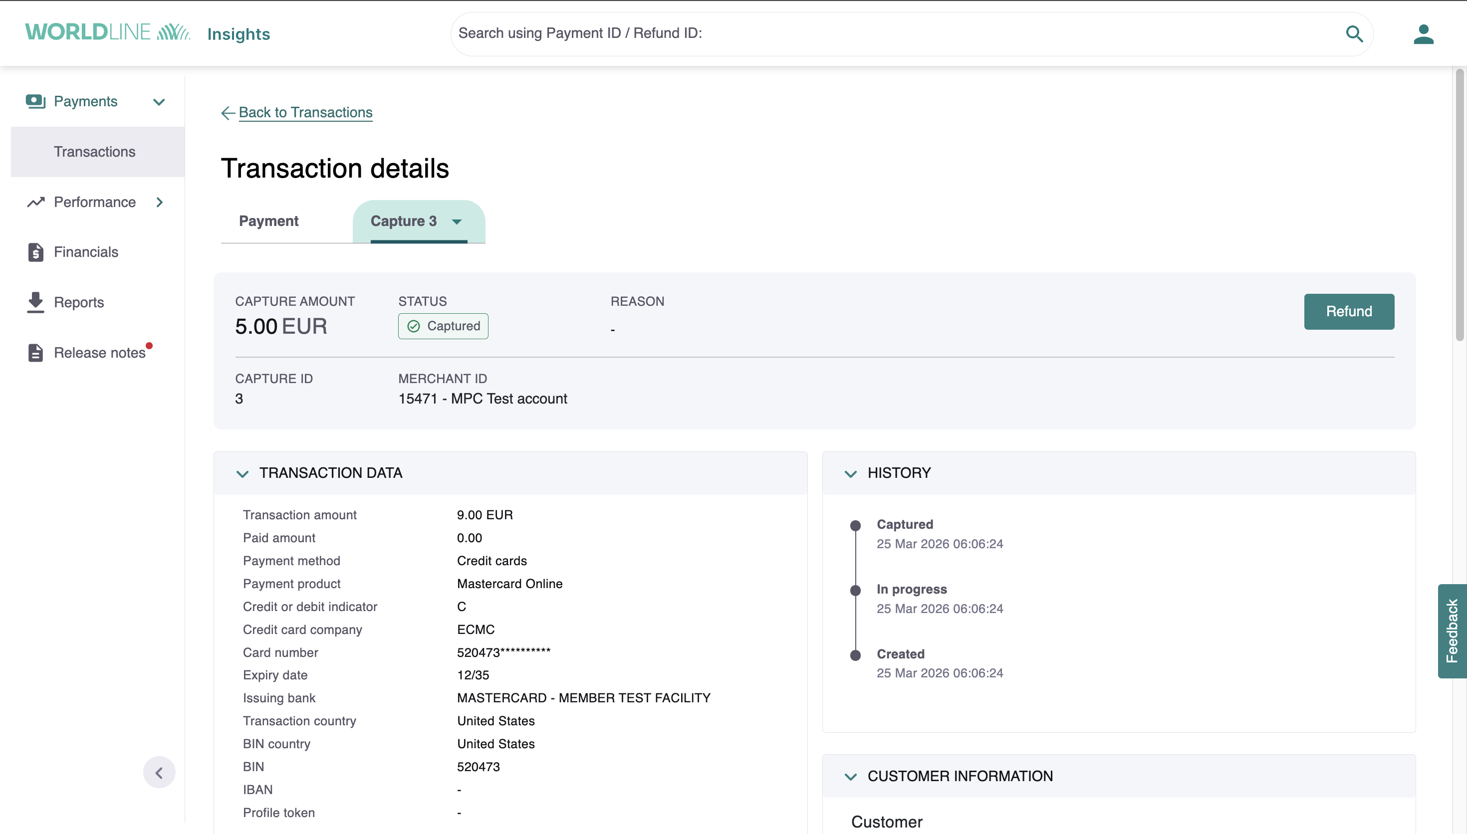Image resolution: width=1467 pixels, height=834 pixels.
Task: Open the Performance menu item
Action: point(94,202)
